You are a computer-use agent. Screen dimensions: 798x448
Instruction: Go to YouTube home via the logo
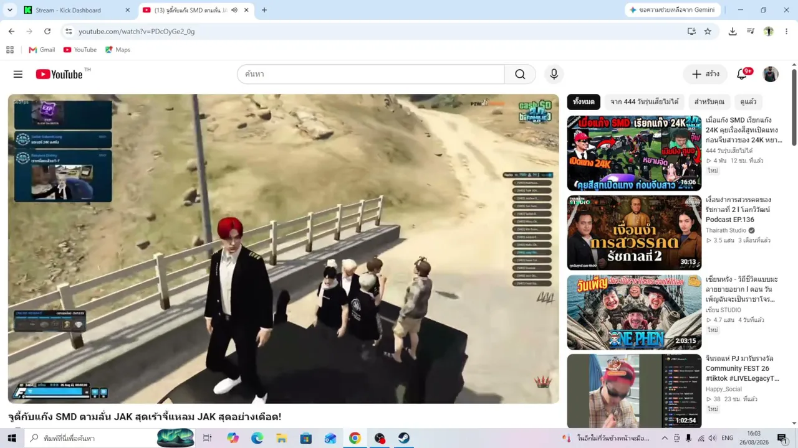coord(59,75)
